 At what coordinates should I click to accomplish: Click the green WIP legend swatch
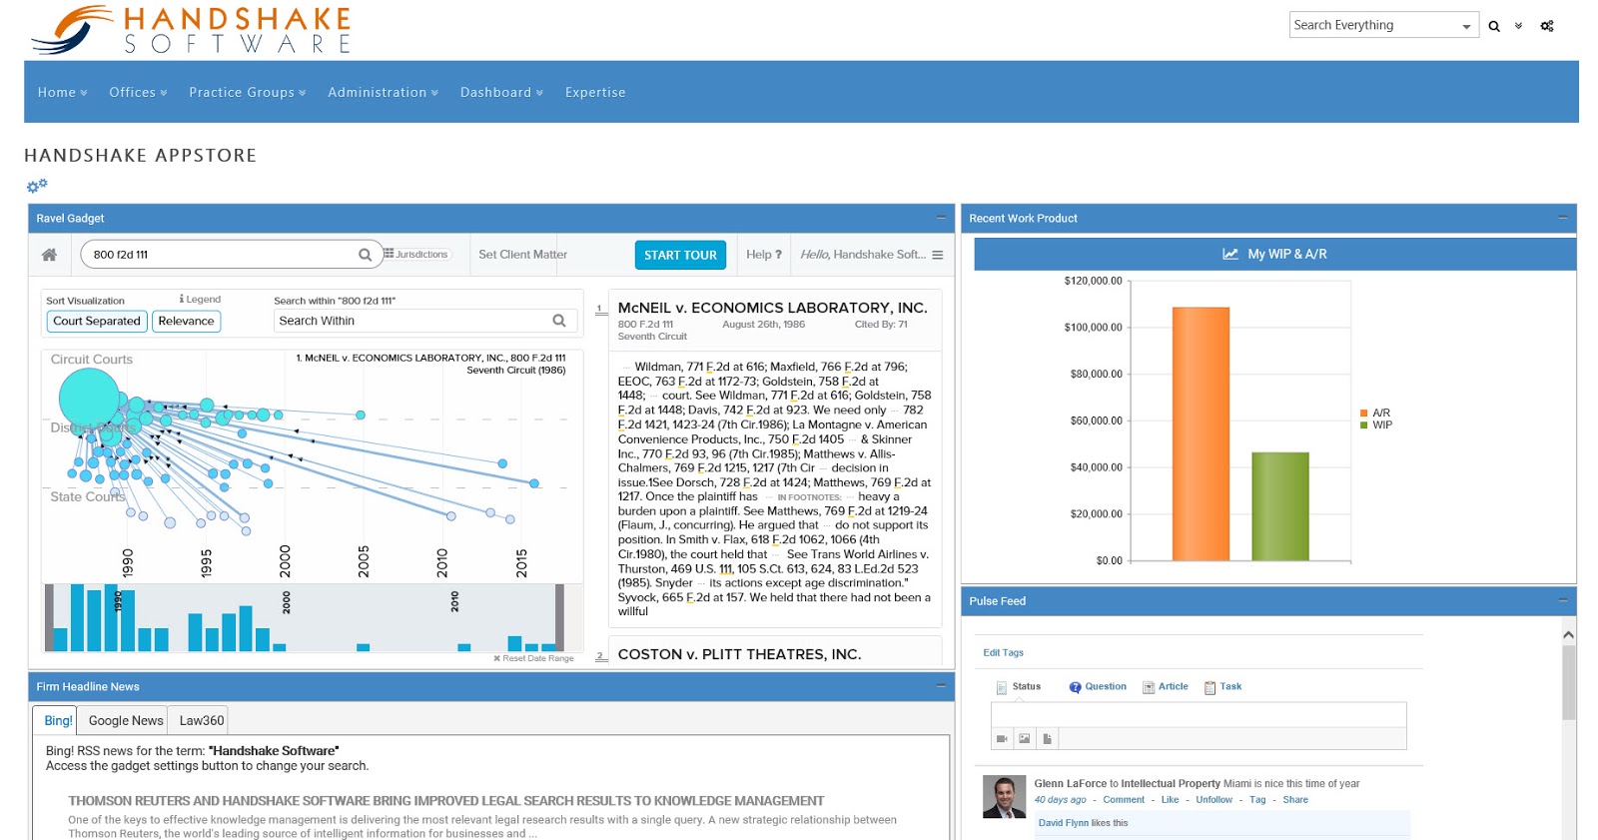(x=1364, y=425)
